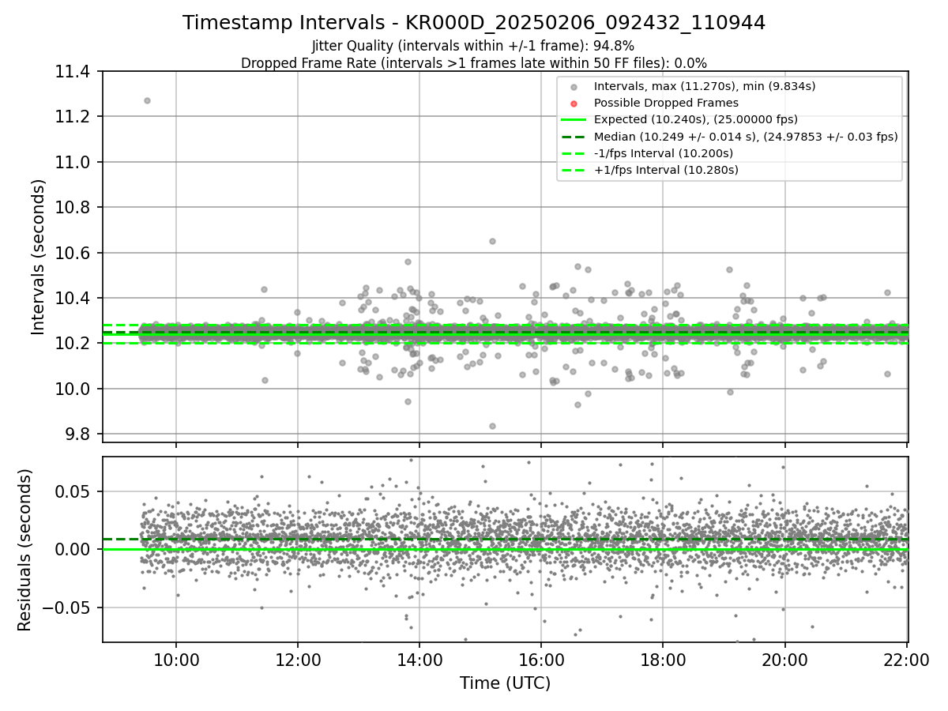Click the 'Intervals (seconds)' y-axis label

coord(39,257)
